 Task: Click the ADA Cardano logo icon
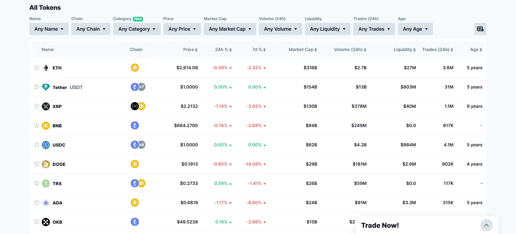(x=46, y=203)
